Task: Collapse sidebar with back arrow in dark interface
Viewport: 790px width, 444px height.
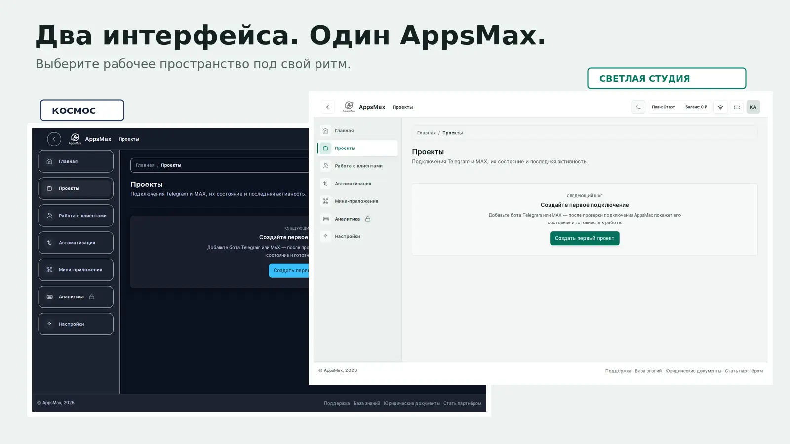Action: (x=54, y=139)
